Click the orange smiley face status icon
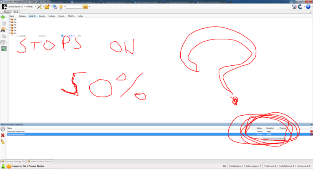 pos(9,166)
